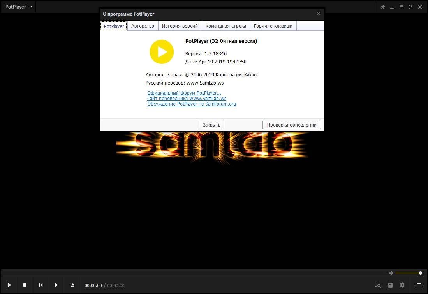The image size is (428, 294).
Task: Open the Сайт переводчика www.SamLab.ws link
Action: (x=187, y=98)
